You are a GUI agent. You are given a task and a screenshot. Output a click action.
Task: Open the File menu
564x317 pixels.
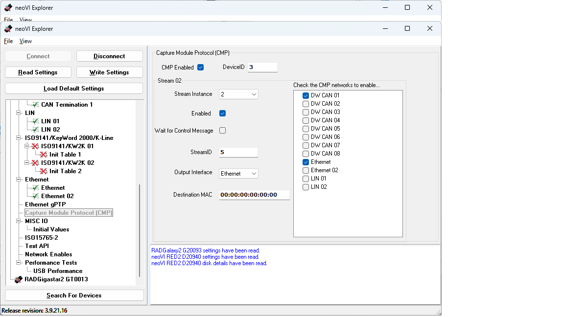tap(8, 41)
